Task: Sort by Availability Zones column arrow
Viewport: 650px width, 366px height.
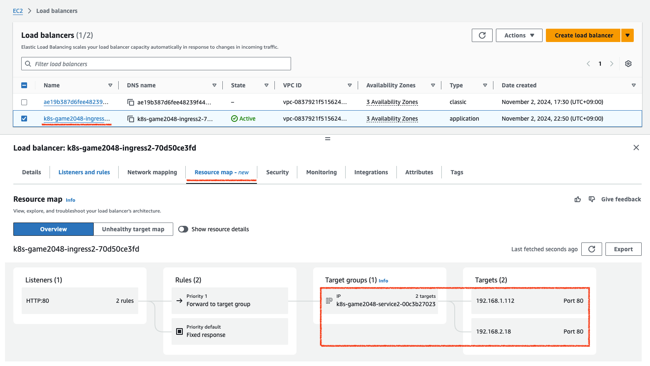Action: [x=433, y=85]
